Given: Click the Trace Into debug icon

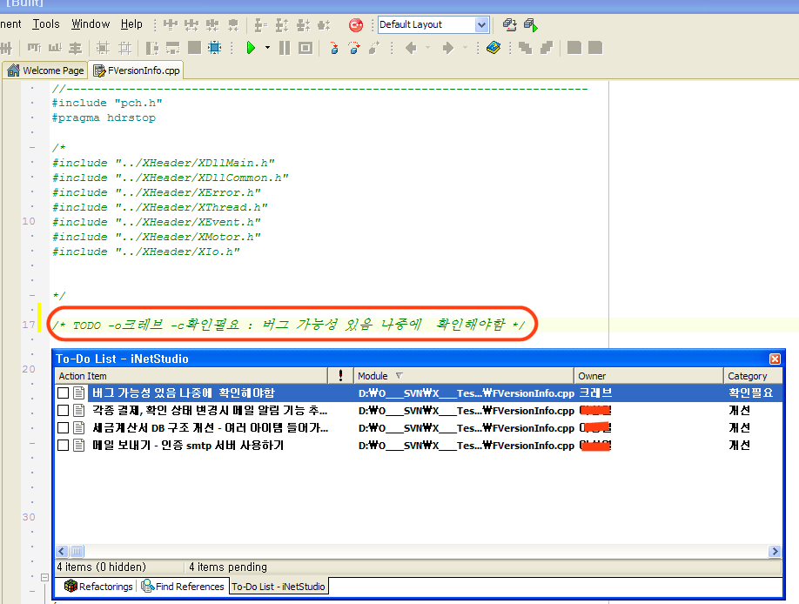Looking at the screenshot, I should (x=333, y=48).
